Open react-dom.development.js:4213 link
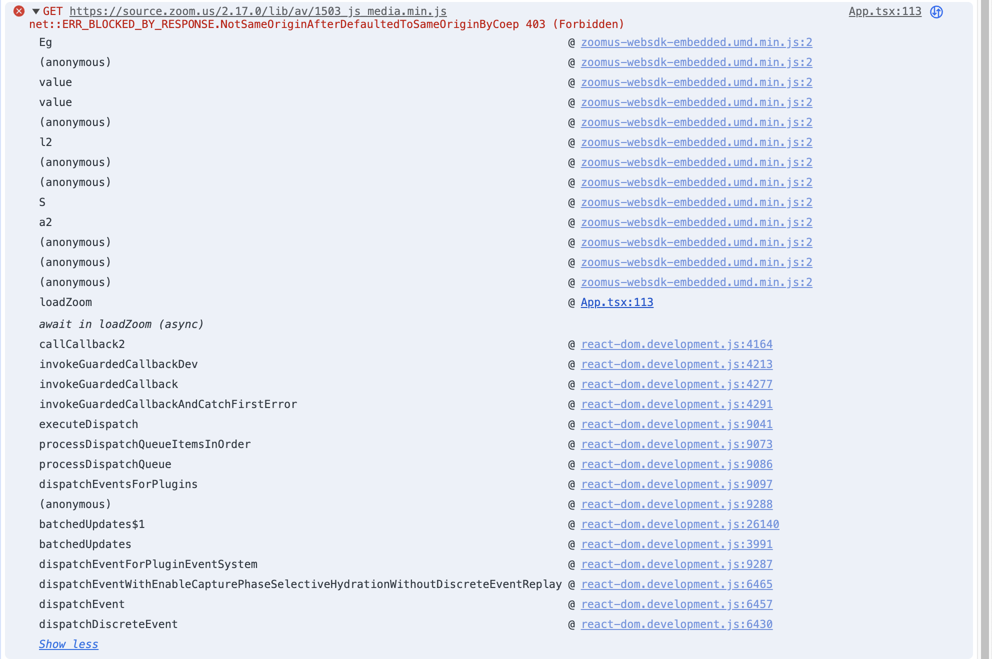Image resolution: width=992 pixels, height=659 pixels. 676,364
